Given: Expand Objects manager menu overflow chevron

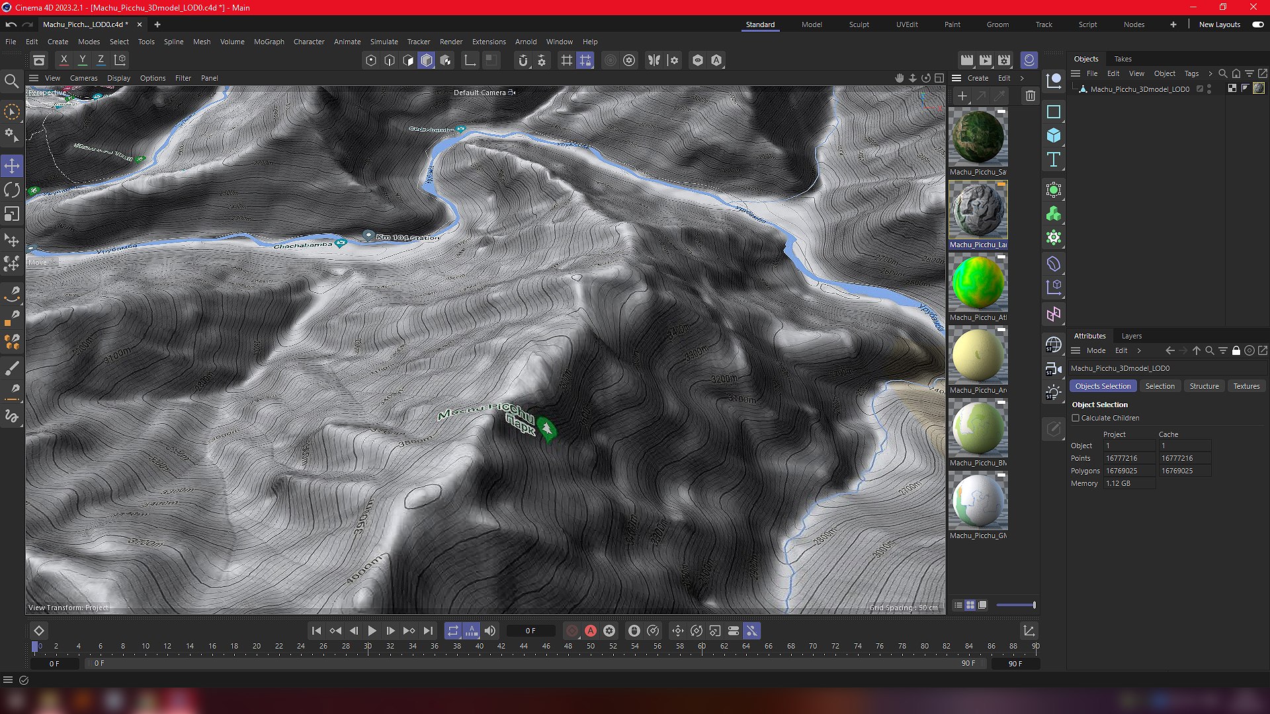Looking at the screenshot, I should pyautogui.click(x=1210, y=73).
